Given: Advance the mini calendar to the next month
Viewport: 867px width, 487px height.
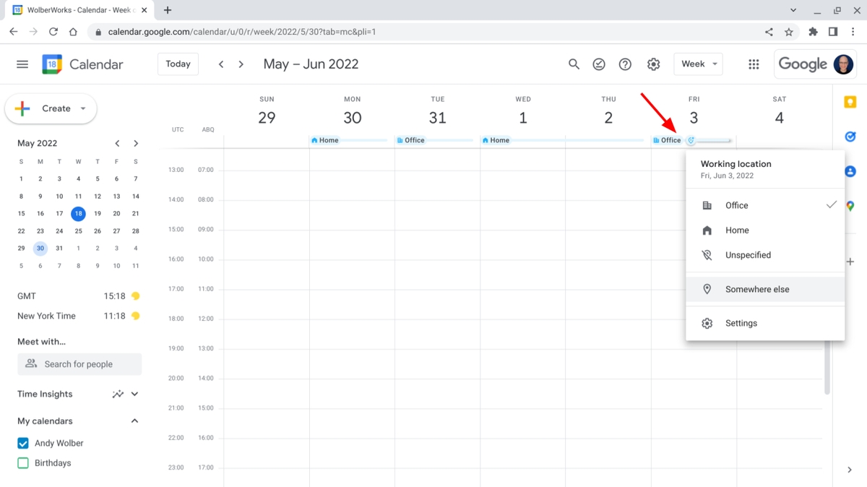Looking at the screenshot, I should coord(136,143).
